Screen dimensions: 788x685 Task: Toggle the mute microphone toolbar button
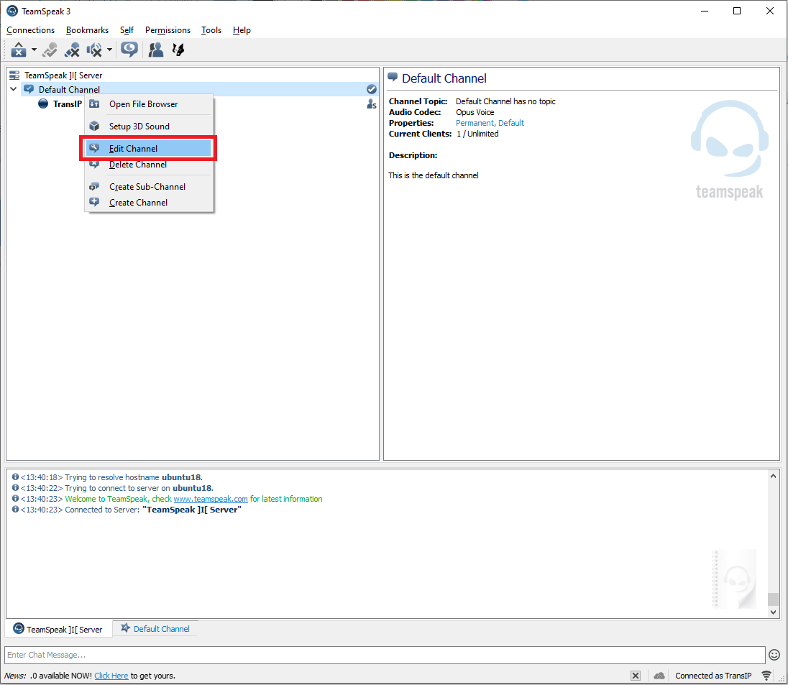tap(72, 50)
